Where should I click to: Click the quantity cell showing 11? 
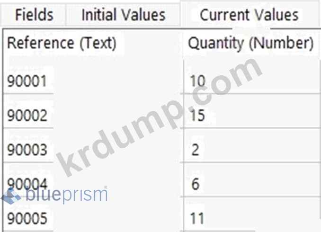click(x=197, y=218)
